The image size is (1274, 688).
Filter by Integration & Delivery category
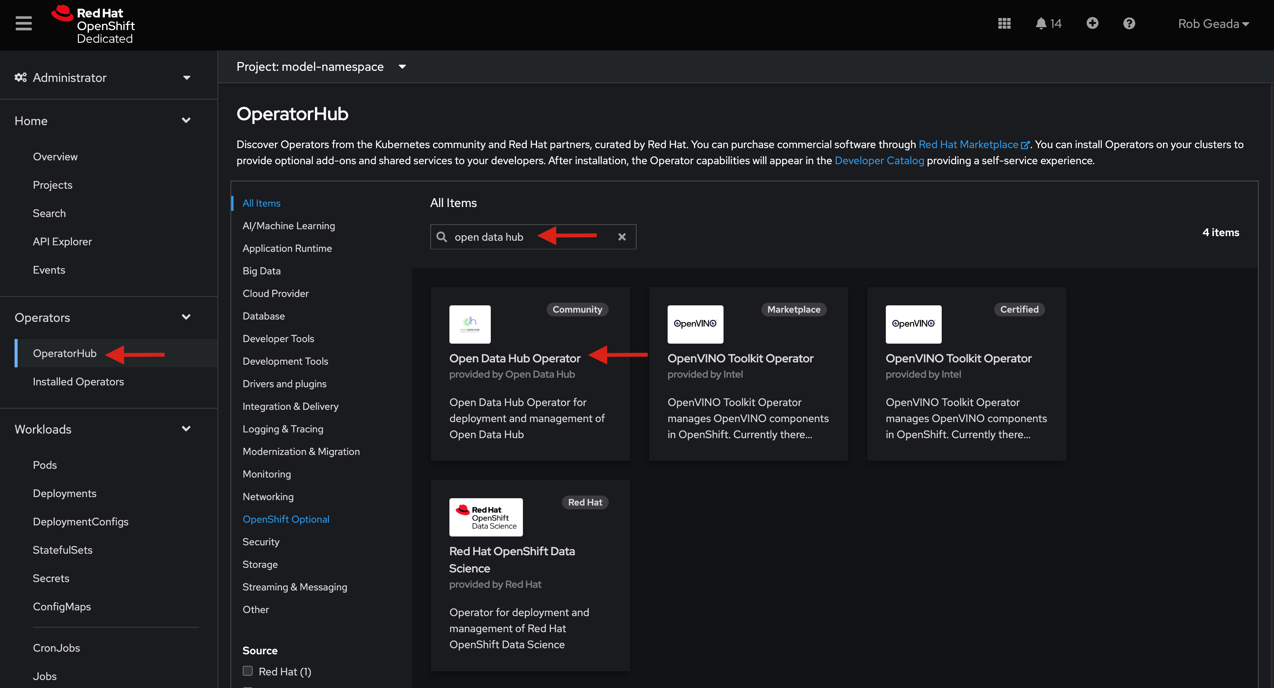(x=290, y=406)
